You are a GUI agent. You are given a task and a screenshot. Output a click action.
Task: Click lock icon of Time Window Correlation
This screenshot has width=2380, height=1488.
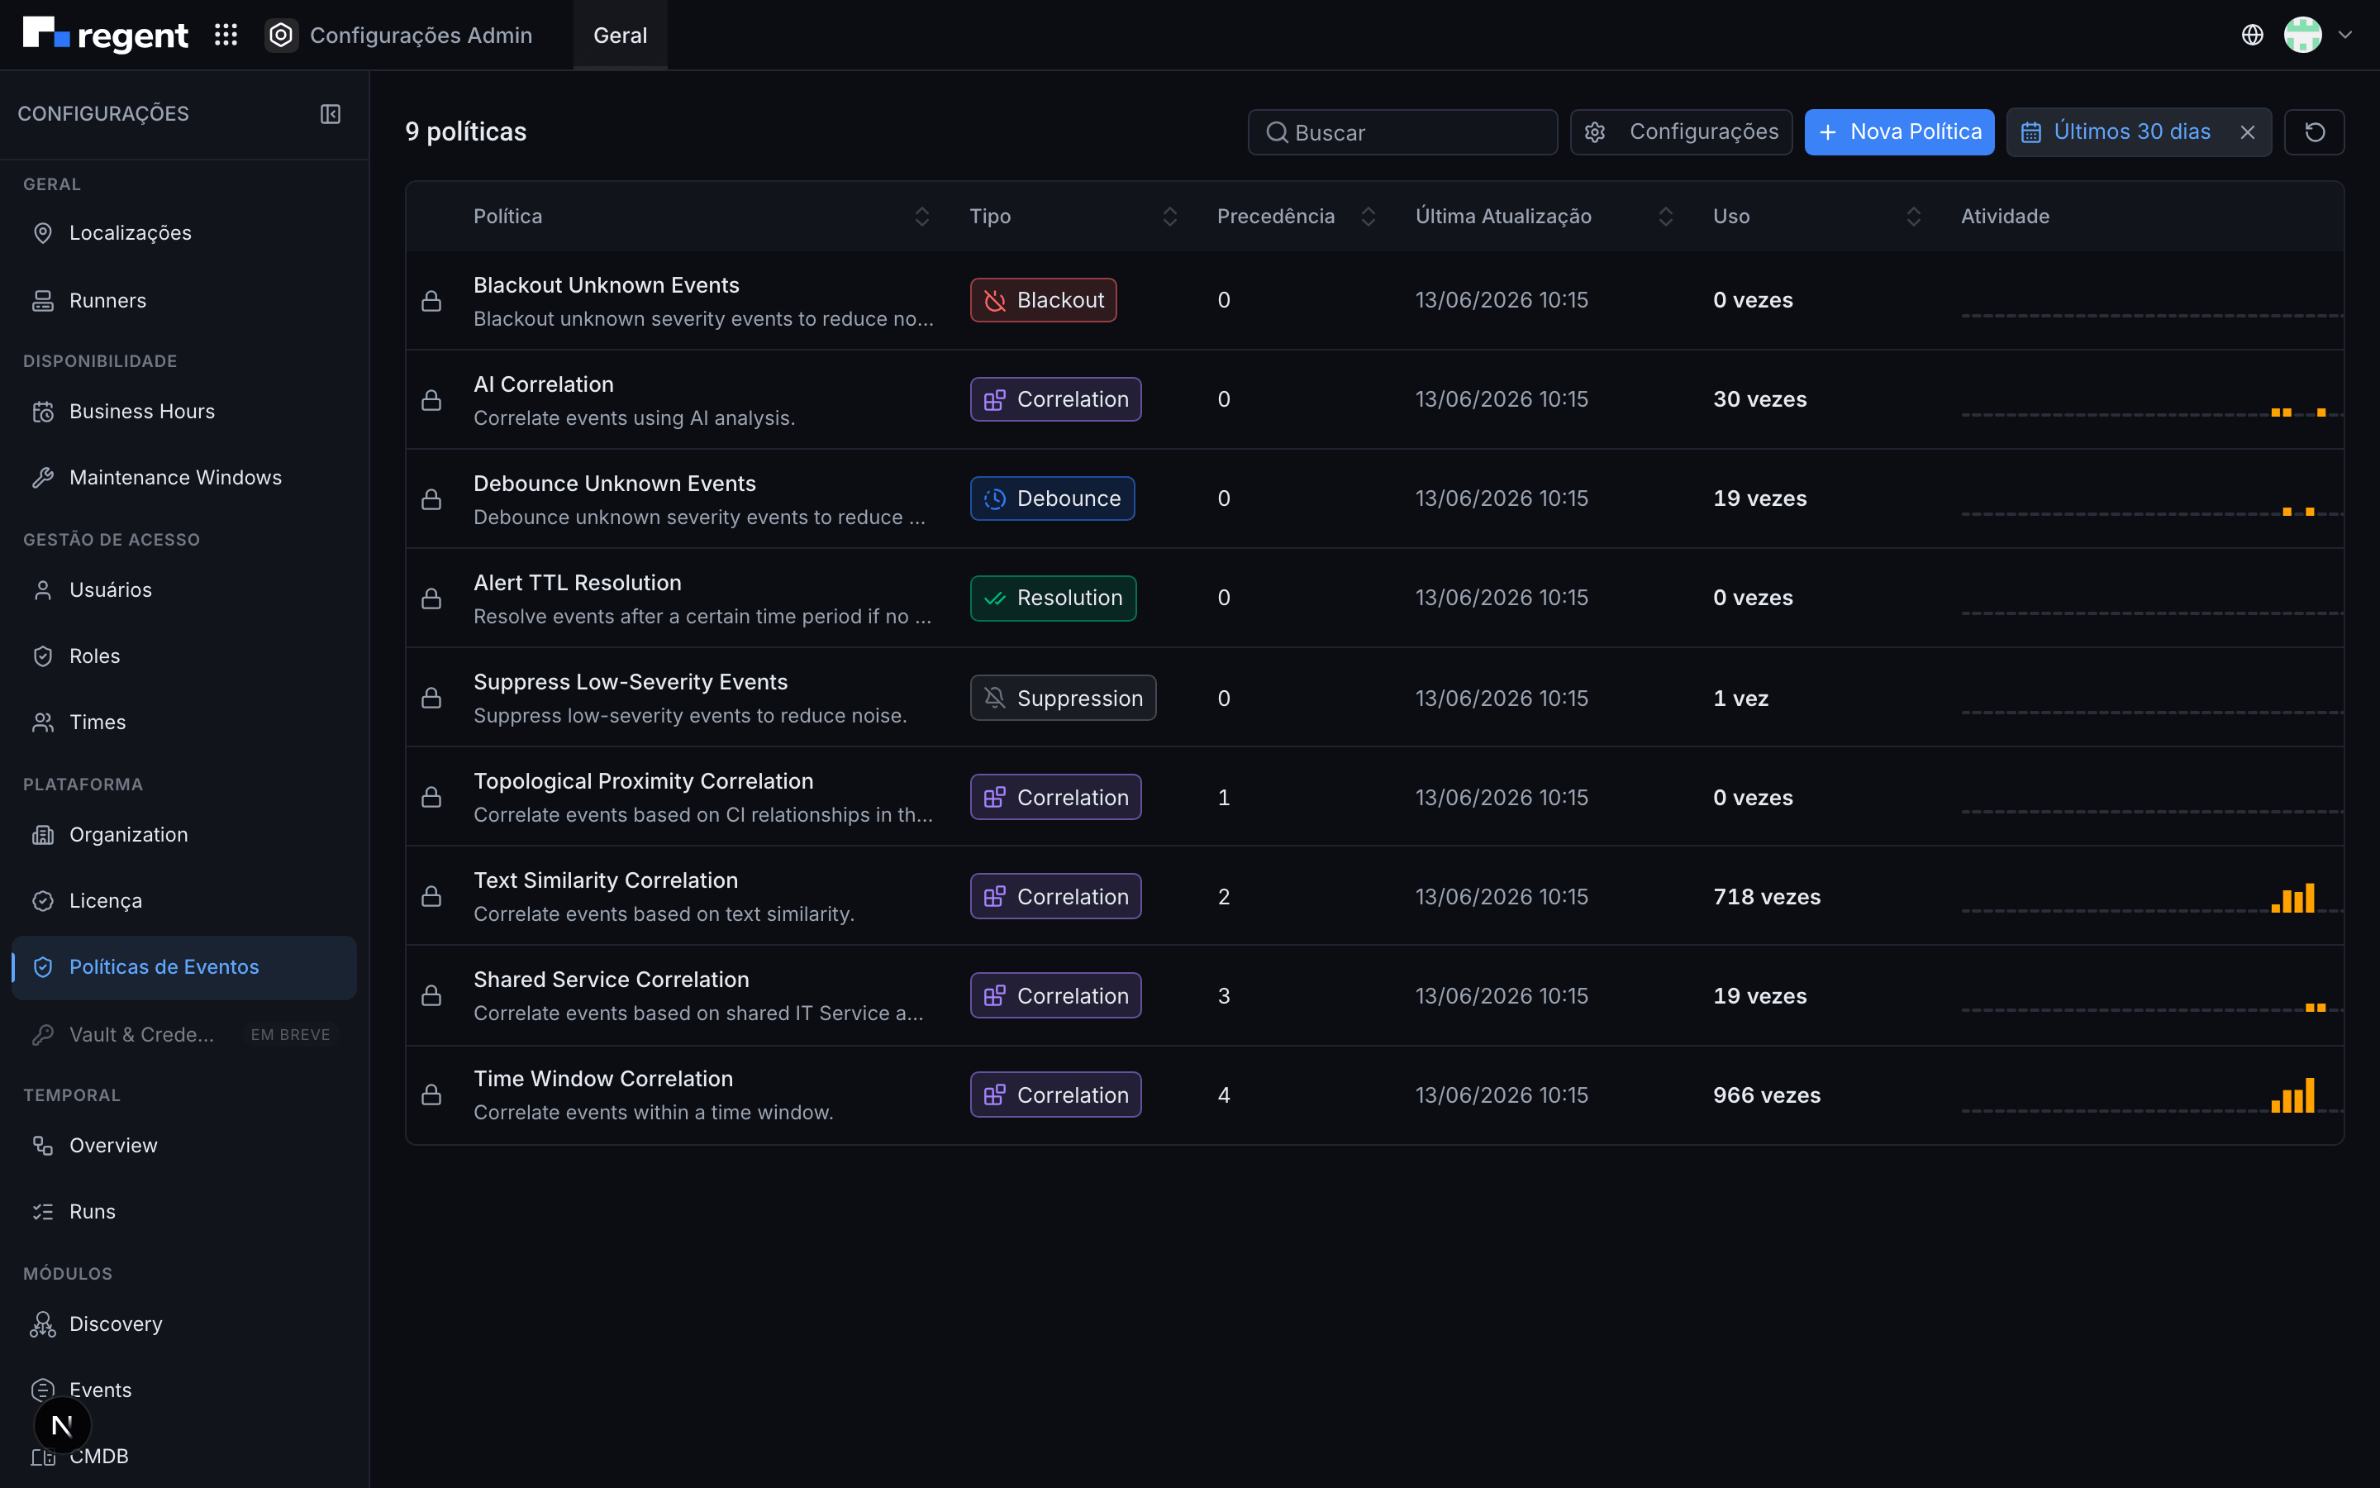pos(431,1095)
